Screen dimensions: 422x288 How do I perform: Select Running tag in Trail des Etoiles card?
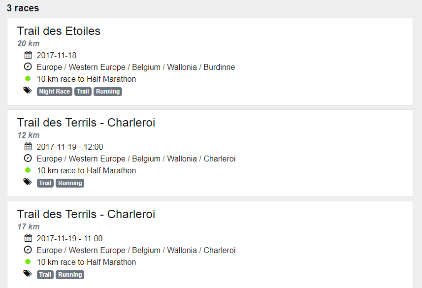107,92
